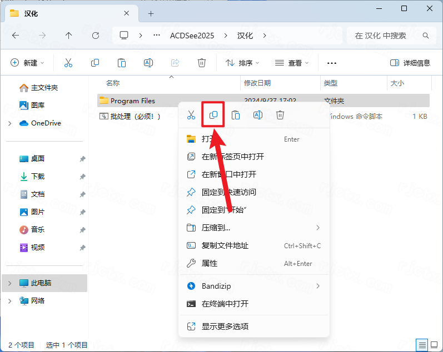
Task: Click the 新建 new button
Action: pyautogui.click(x=27, y=63)
